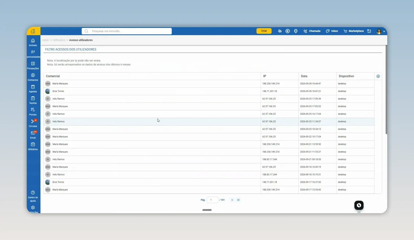
Task: Click the page number input field
Action: pos(212,200)
